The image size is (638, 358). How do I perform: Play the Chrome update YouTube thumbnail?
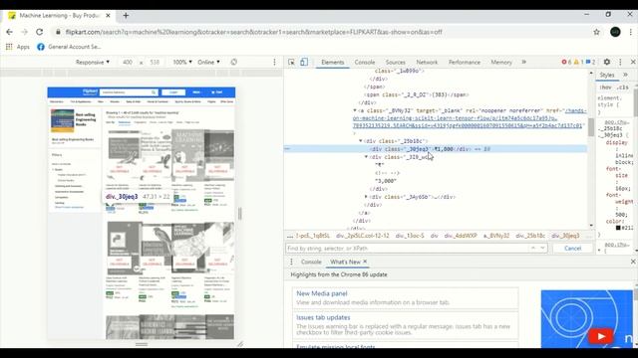coord(600,336)
